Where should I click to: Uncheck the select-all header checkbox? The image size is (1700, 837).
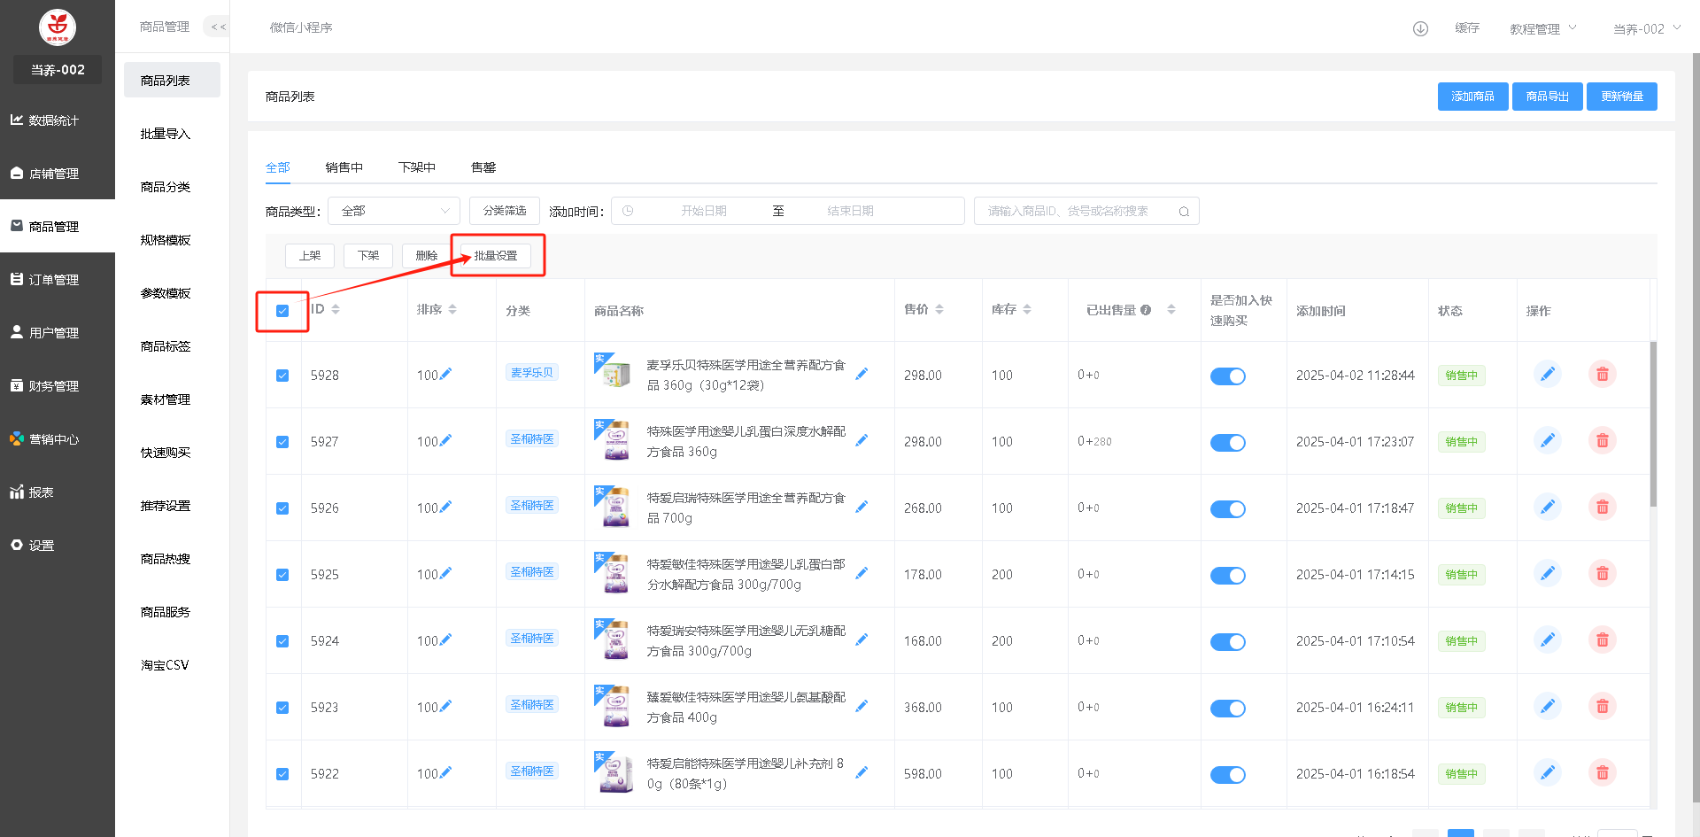(x=282, y=311)
